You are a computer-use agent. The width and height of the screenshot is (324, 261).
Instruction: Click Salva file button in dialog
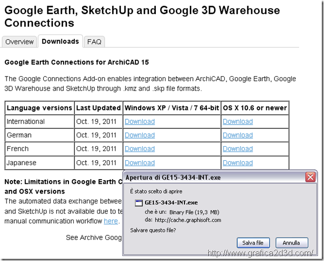click(x=253, y=243)
